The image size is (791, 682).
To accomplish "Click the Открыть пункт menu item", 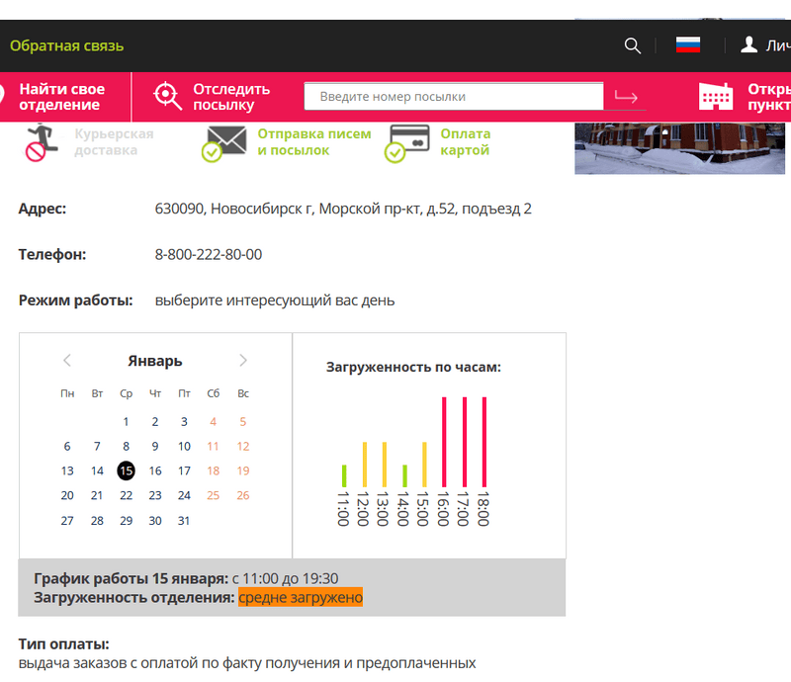I will click(x=769, y=97).
